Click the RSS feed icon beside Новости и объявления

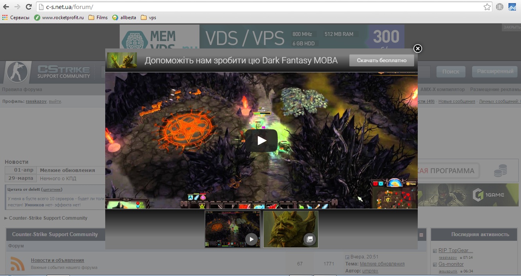[x=17, y=264]
